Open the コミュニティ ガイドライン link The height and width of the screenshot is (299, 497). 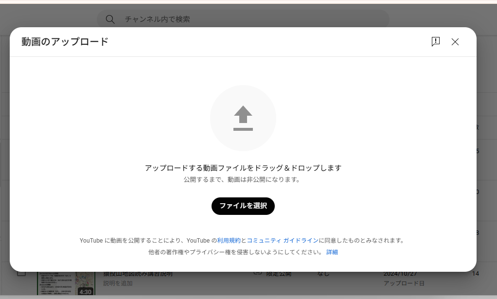coord(283,240)
